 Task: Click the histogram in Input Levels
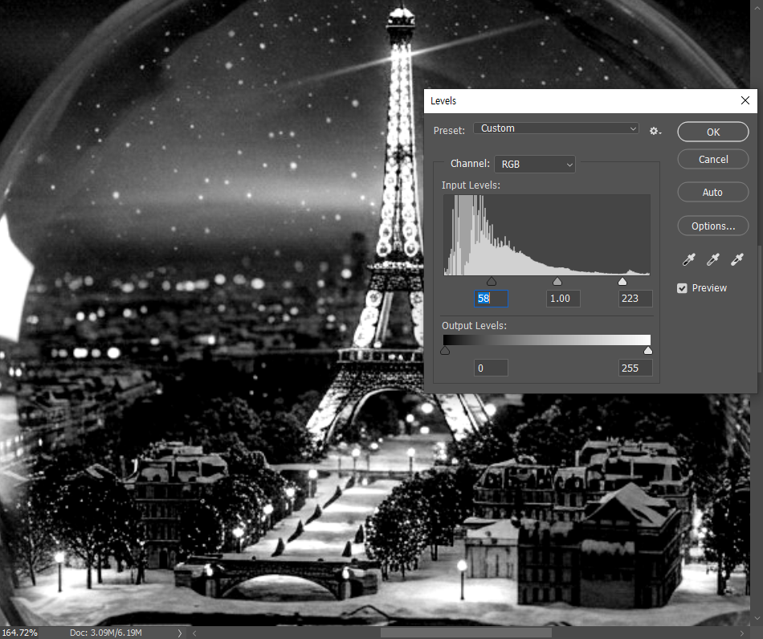546,235
